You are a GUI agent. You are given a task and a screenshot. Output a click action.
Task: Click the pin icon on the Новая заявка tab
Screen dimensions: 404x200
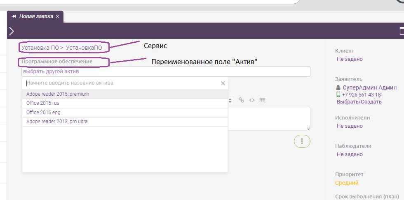(x=14, y=16)
